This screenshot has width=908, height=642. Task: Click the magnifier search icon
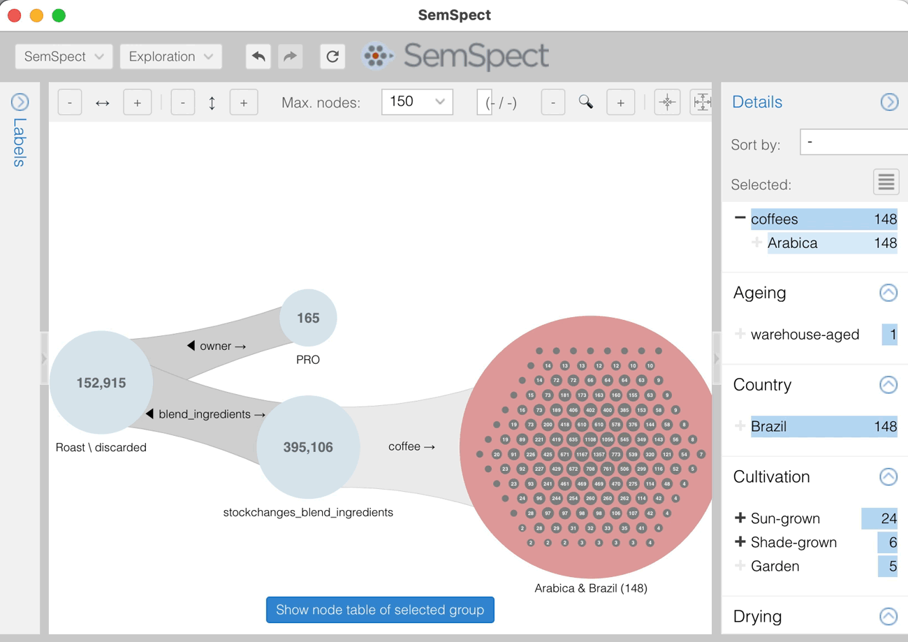point(586,103)
